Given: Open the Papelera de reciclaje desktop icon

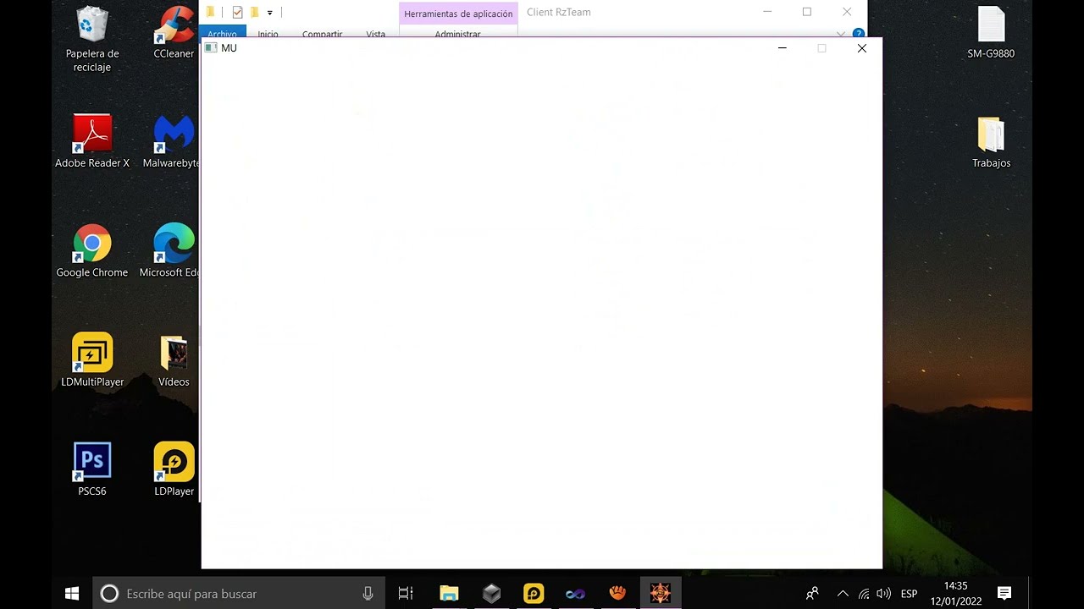Looking at the screenshot, I should (x=91, y=38).
